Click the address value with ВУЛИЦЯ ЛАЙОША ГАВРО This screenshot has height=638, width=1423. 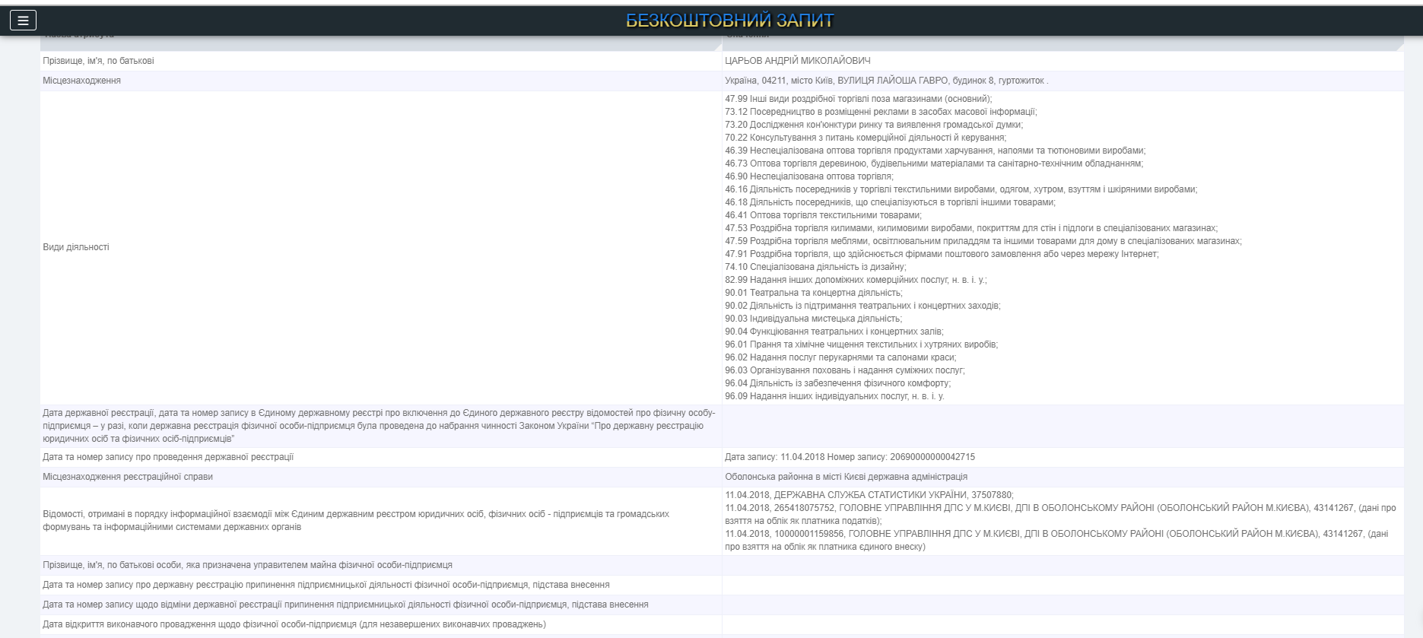tap(886, 81)
